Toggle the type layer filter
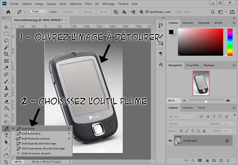 (x=214, y=117)
